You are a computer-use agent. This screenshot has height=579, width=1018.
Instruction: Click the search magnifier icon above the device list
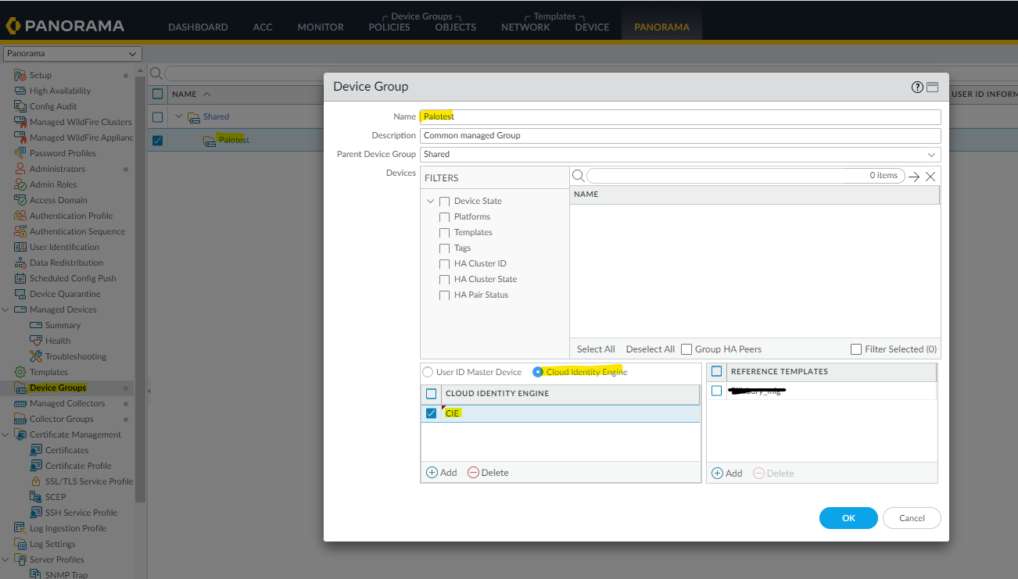[x=578, y=176]
